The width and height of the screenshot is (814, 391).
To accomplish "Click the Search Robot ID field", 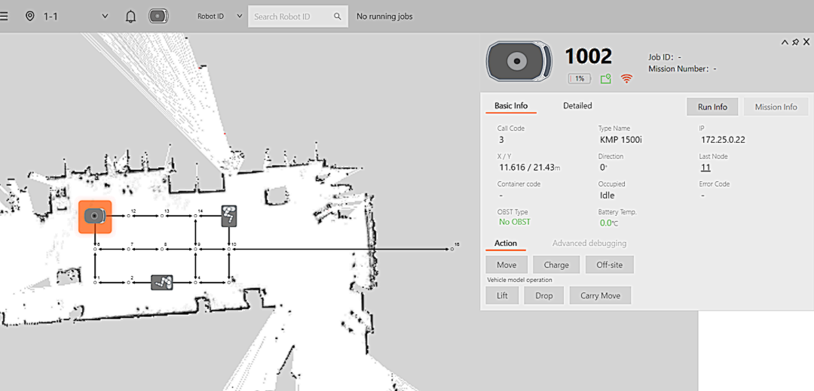I will (x=290, y=17).
